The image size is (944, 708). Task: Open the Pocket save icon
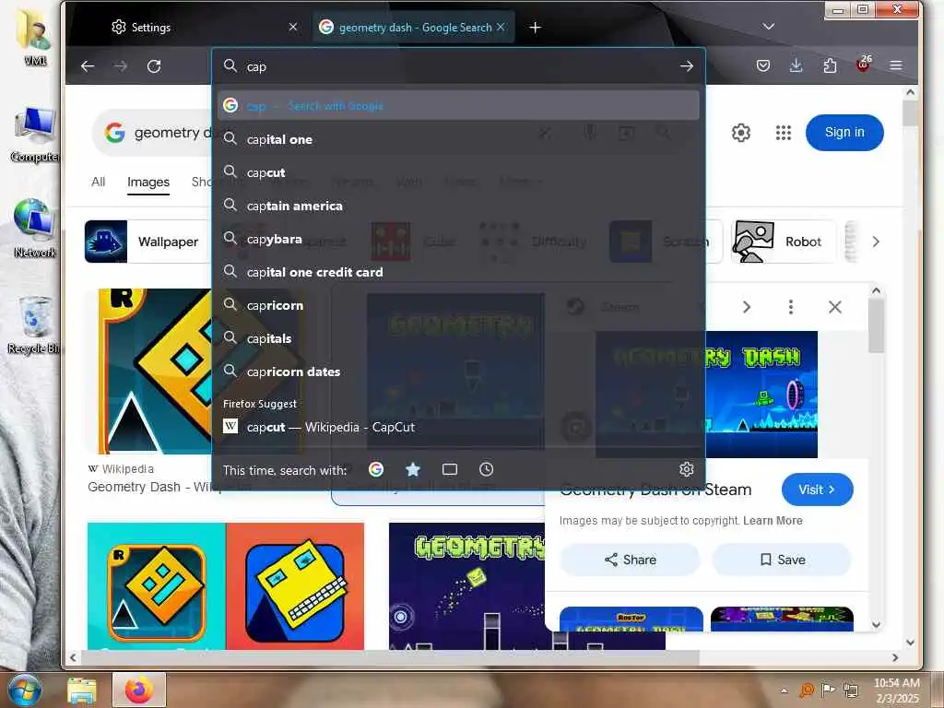[x=763, y=65]
